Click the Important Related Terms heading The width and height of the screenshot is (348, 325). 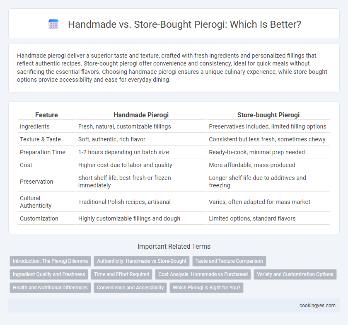[x=174, y=246]
